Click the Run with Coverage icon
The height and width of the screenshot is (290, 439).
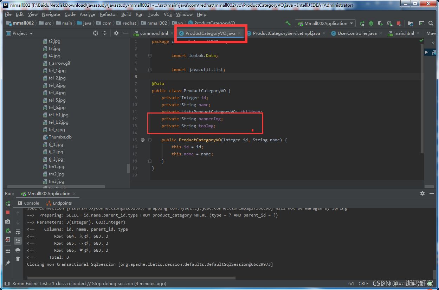click(380, 24)
